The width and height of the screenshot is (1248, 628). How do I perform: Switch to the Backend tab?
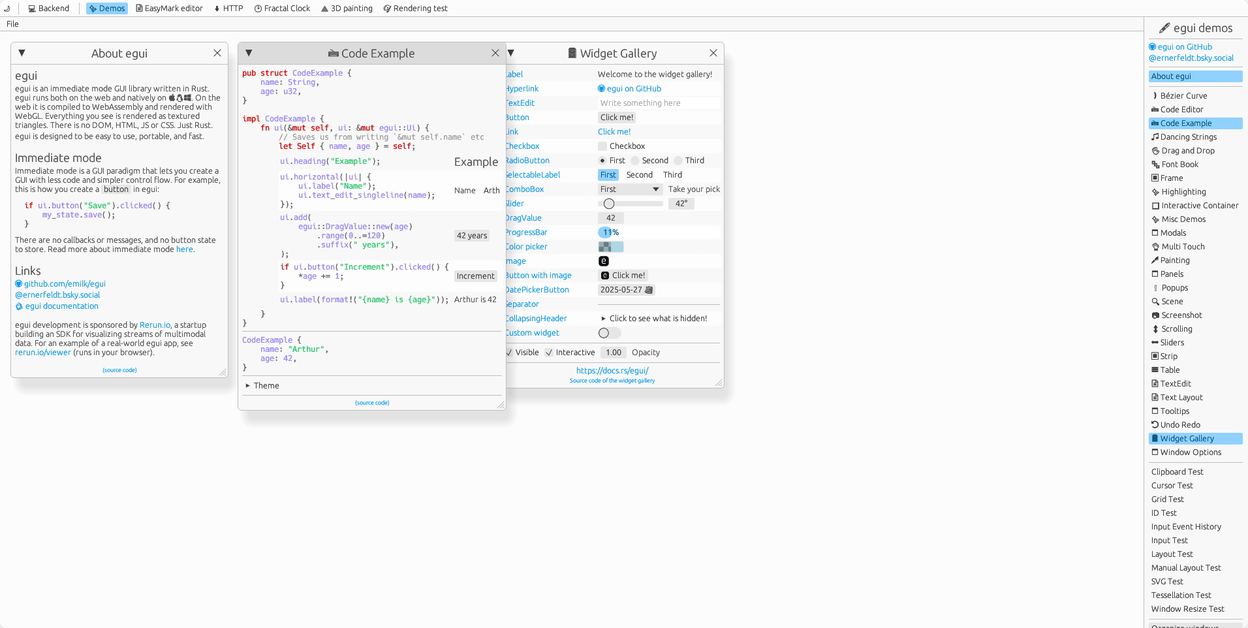[x=48, y=8]
